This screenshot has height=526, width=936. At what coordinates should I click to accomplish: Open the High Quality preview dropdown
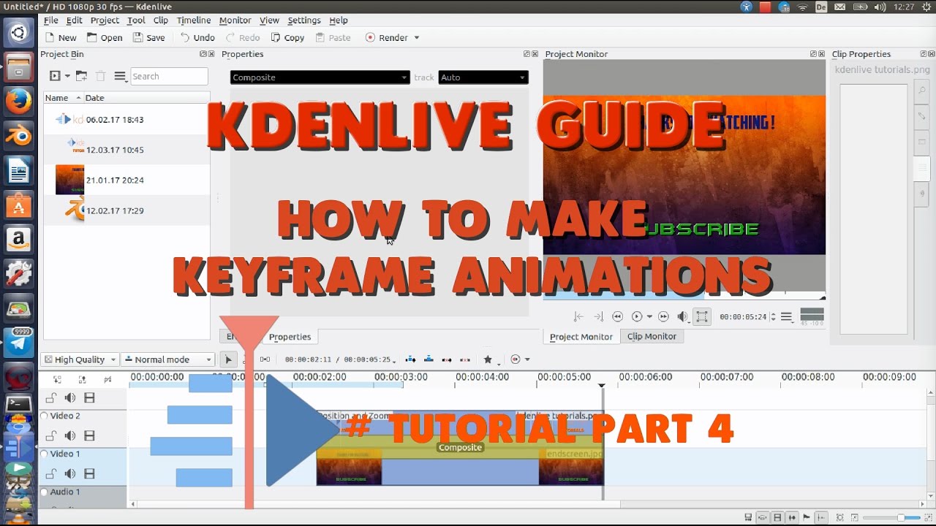[80, 359]
